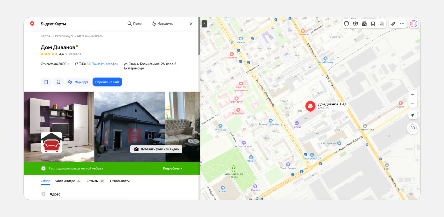Viewport: 444px width, 217px height.
Task: Open Поиск in the top bar
Action: coord(135,24)
